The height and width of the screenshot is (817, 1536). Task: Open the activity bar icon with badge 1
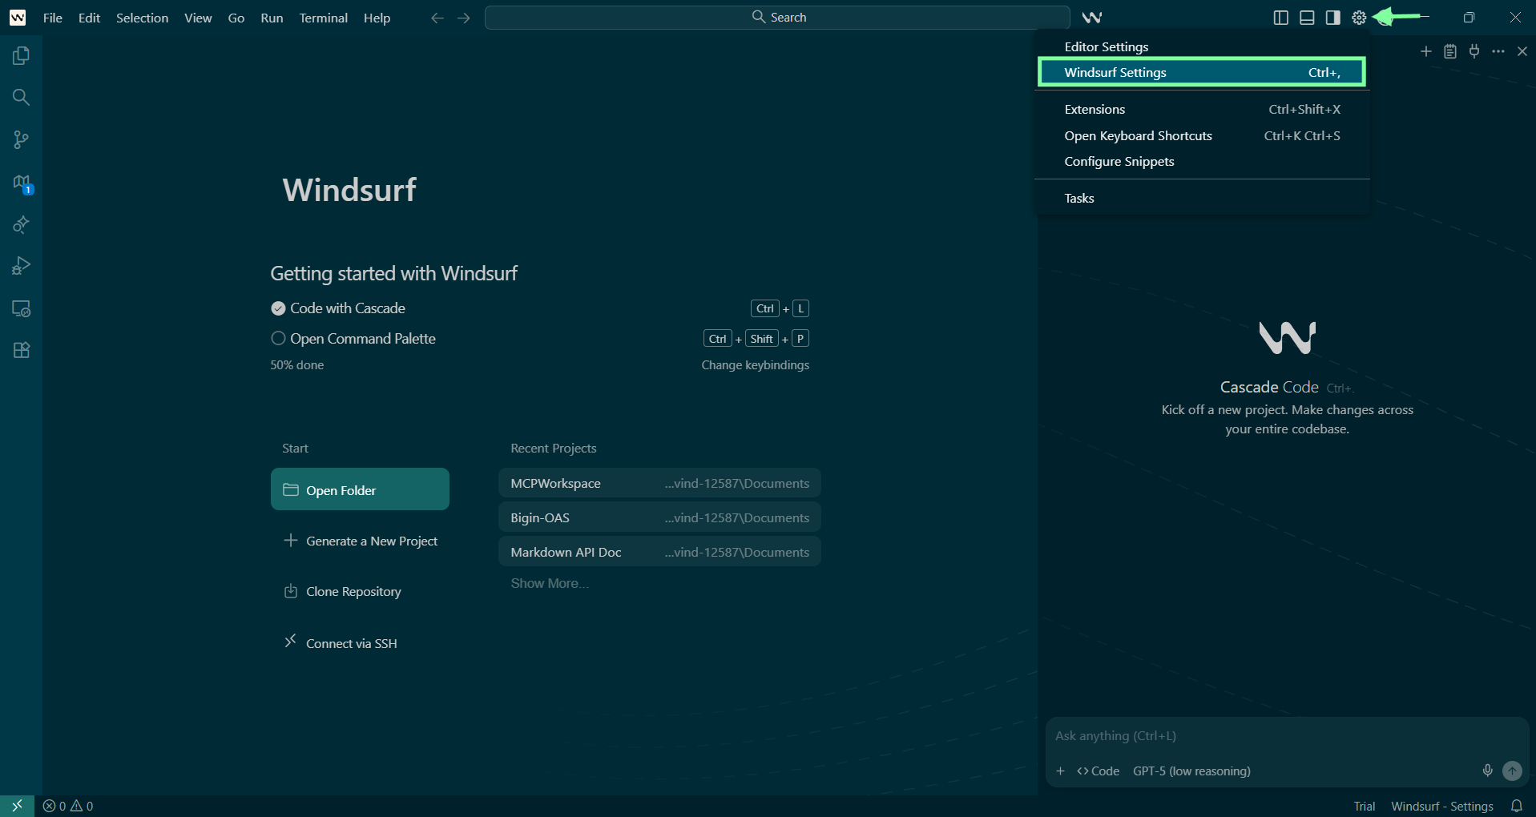pyautogui.click(x=22, y=183)
